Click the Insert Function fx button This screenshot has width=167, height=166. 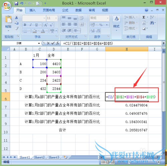pyautogui.click(x=57, y=43)
